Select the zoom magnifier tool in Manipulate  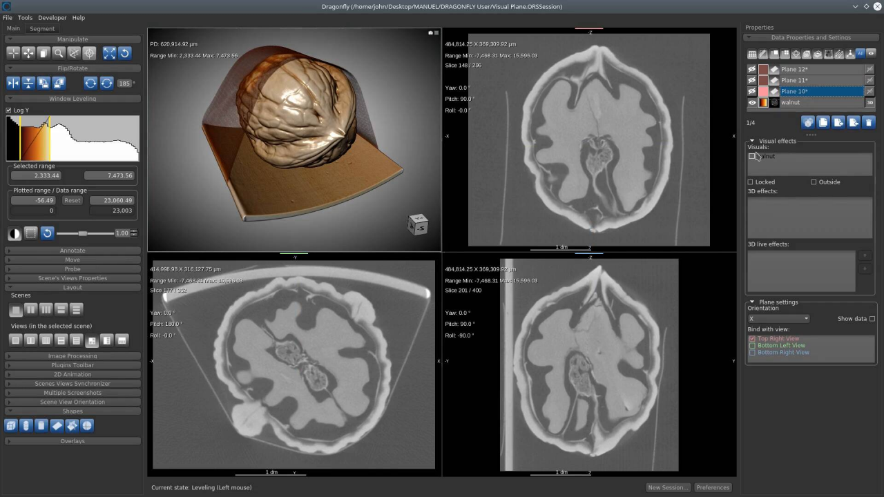click(59, 53)
